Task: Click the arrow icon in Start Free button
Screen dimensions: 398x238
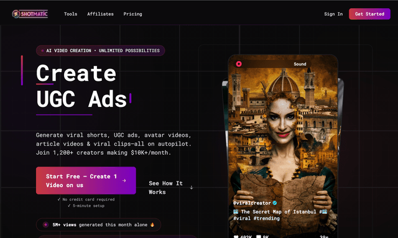Action: click(x=124, y=180)
